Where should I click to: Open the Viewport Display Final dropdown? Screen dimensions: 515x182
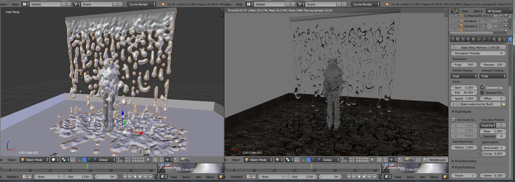(x=493, y=76)
